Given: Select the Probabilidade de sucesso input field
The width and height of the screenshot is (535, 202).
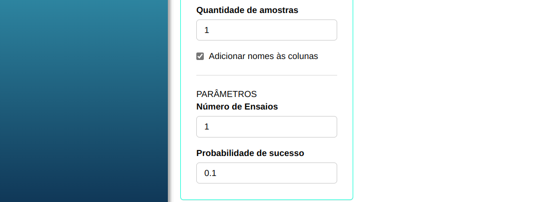Looking at the screenshot, I should [x=266, y=173].
